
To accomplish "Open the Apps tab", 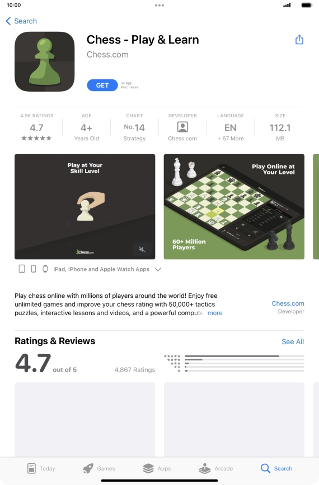I will 157,469.
